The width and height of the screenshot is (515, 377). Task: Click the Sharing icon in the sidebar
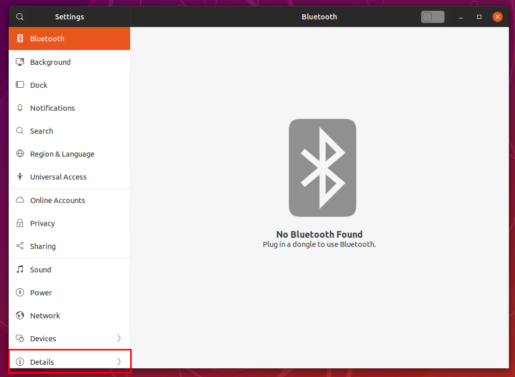(20, 246)
